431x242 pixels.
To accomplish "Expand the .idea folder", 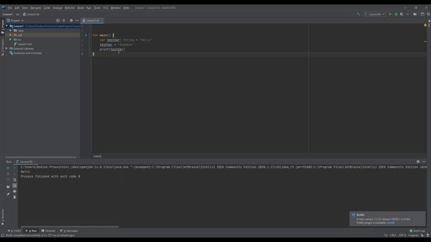I will [11, 30].
